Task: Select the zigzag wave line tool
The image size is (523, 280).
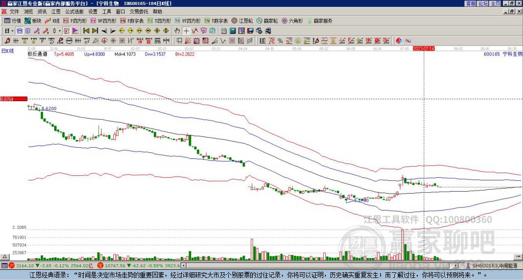Action: coord(223,41)
